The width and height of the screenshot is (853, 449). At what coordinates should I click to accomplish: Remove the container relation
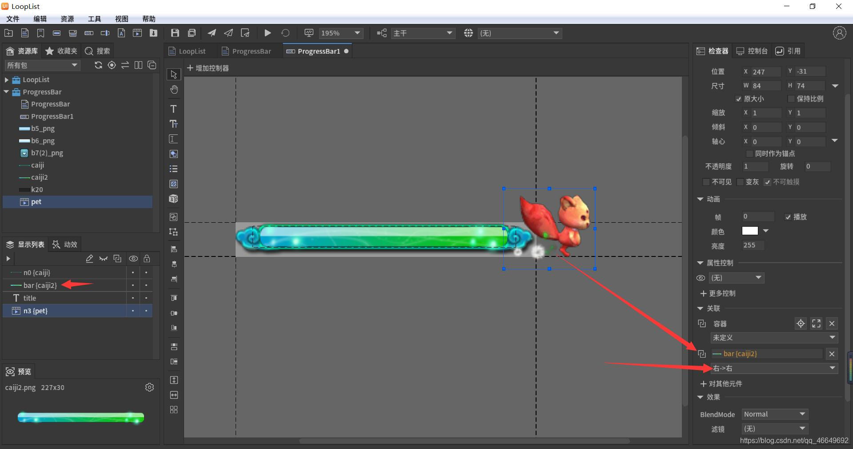click(832, 323)
